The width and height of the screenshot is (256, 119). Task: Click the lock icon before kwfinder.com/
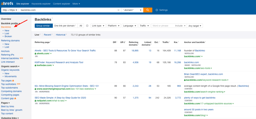(35, 65)
